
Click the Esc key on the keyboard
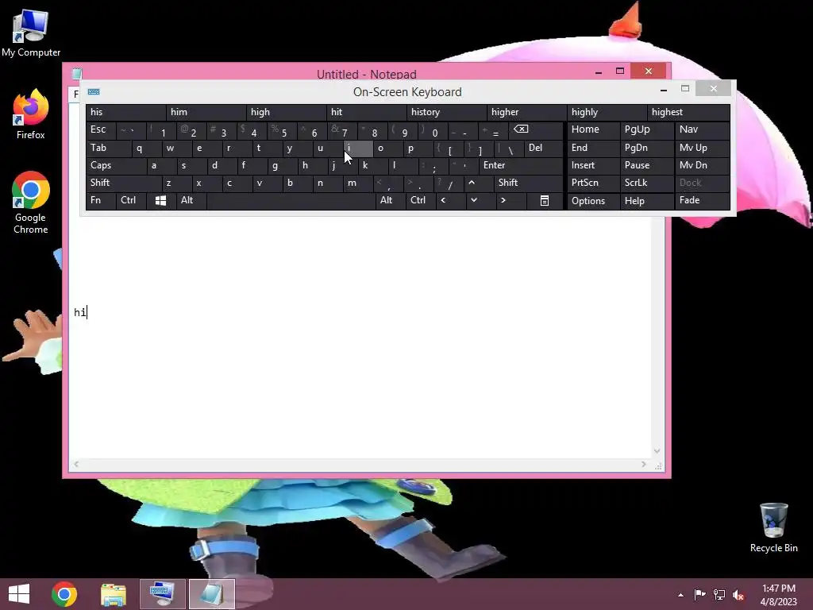coord(101,129)
